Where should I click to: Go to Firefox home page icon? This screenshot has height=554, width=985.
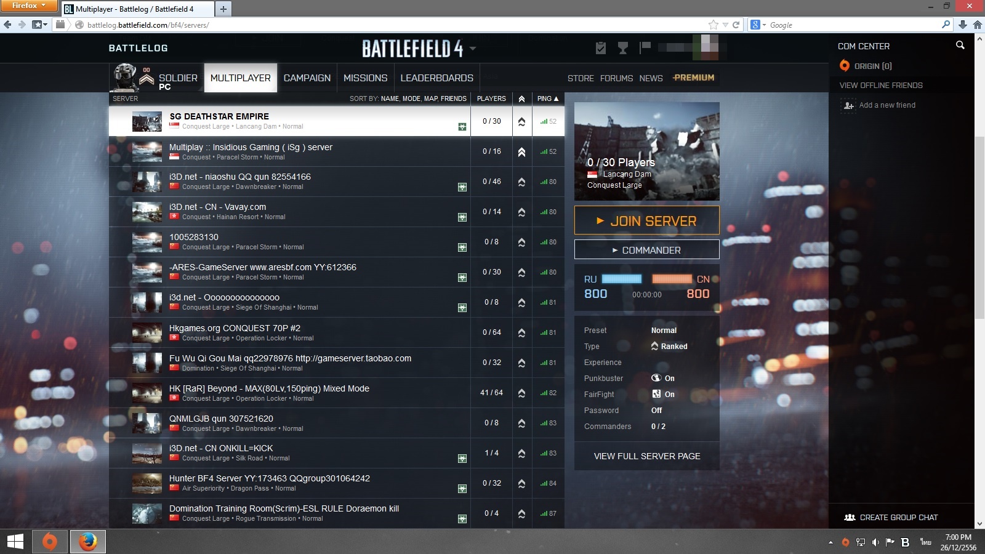point(978,25)
